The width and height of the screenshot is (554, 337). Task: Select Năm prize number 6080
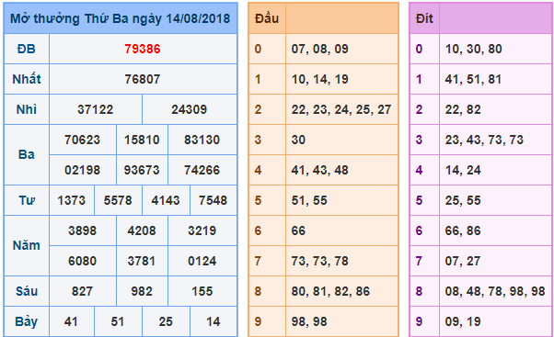coord(82,261)
